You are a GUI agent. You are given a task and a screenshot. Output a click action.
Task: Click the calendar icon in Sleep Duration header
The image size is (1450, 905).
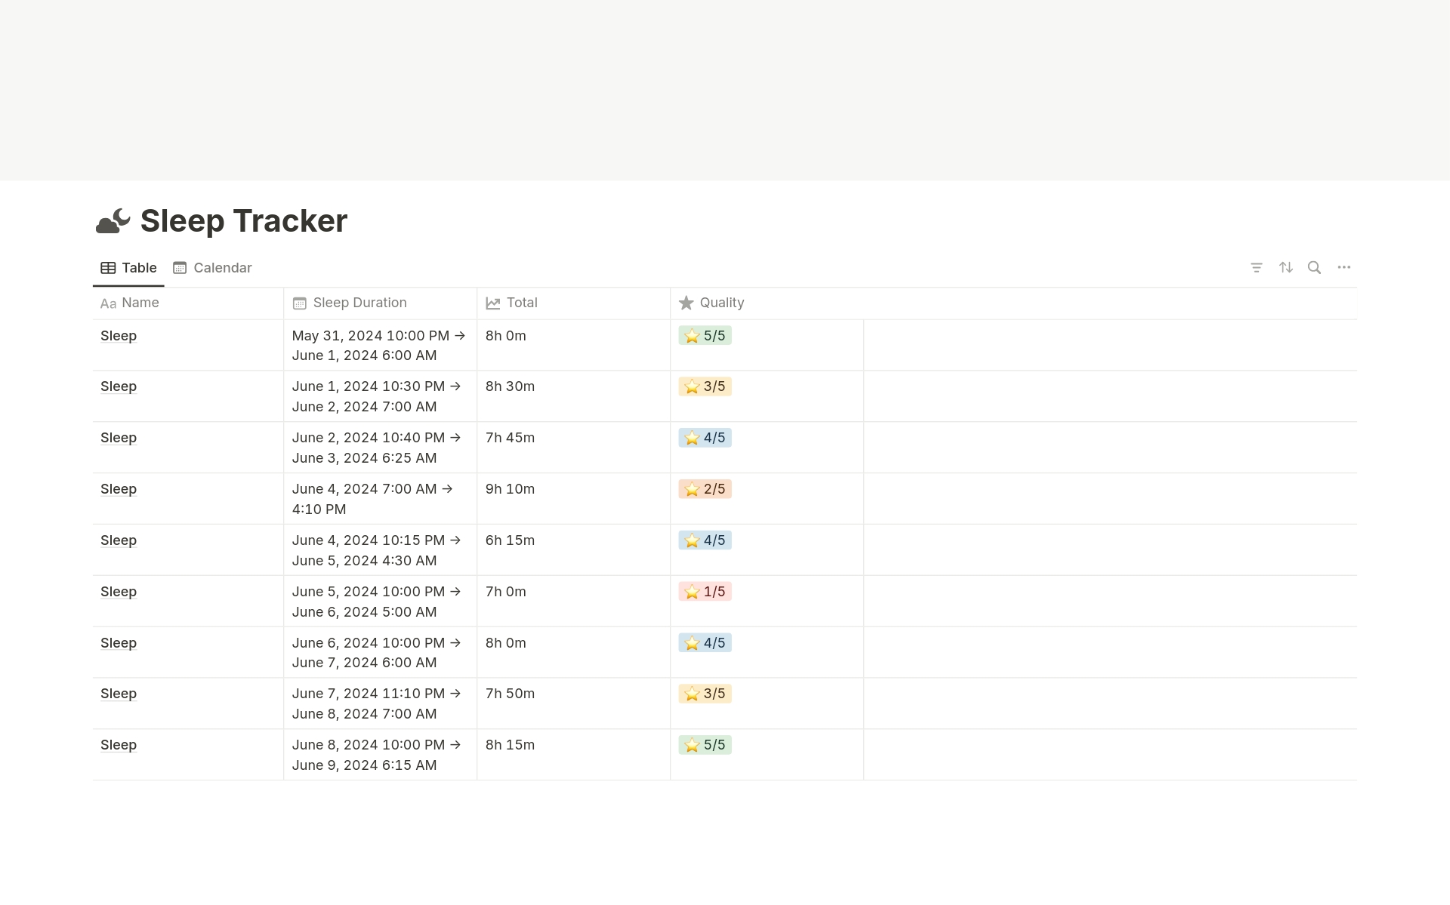pos(300,303)
